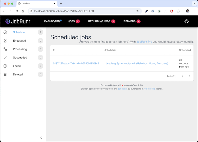Click the 'Scheduled jobs' heading
This screenshot has width=198, height=142.
point(71,37)
